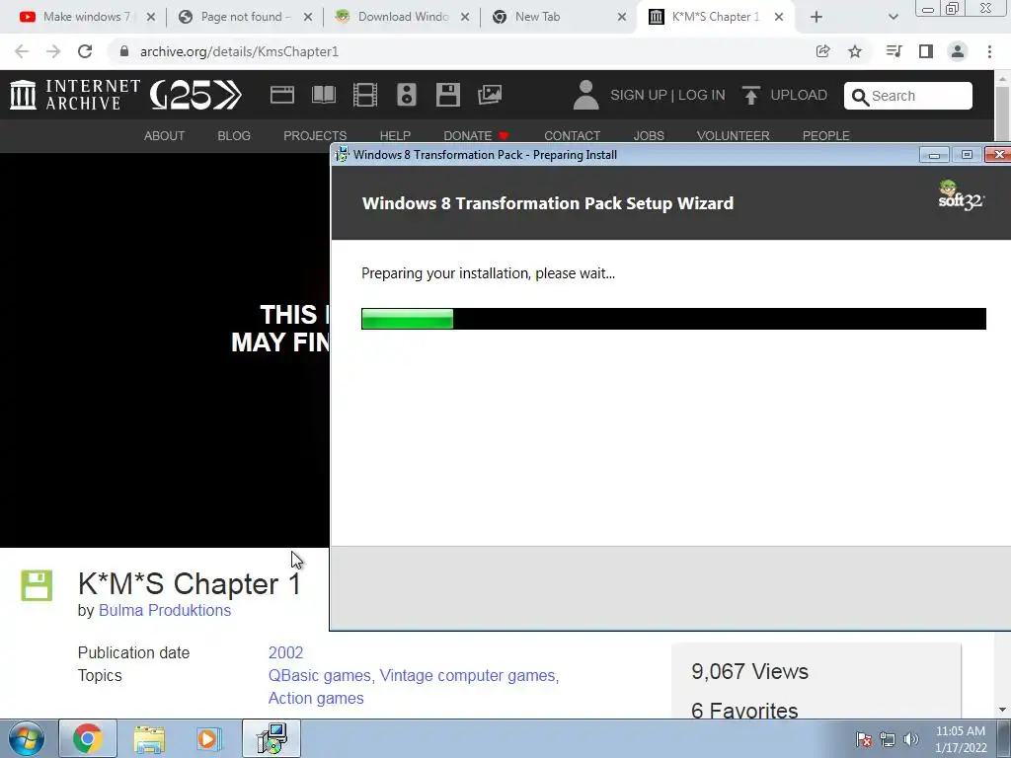Viewport: 1011px width, 758px height.
Task: Open Windows Explorer from the taskbar
Action: point(150,739)
